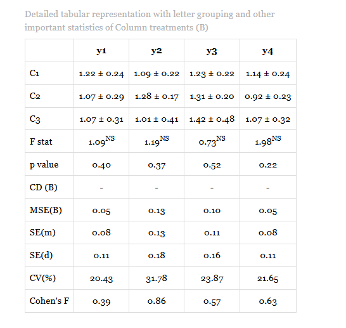Click the y3 column header
Screen dimensions: 346x328
click(212, 51)
